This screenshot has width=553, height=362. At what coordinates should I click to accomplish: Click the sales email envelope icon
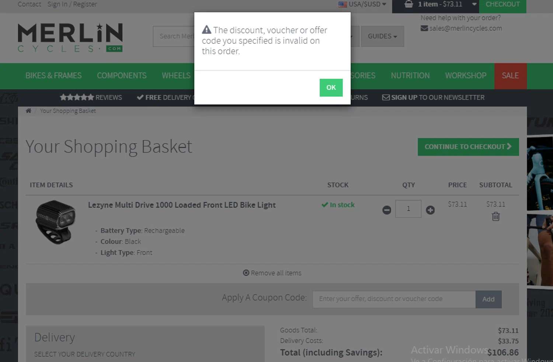click(424, 28)
